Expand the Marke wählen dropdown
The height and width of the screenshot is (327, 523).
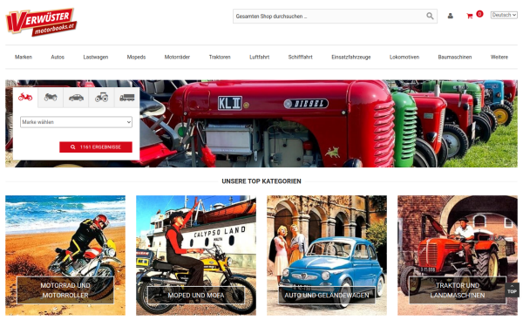coord(76,122)
